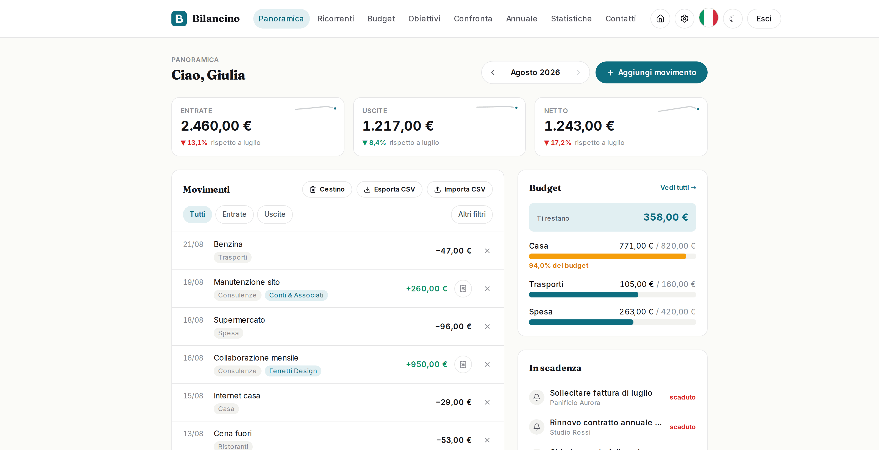879x450 pixels.
Task: Click the Trasporti category tag on Benzina
Action: 232,257
